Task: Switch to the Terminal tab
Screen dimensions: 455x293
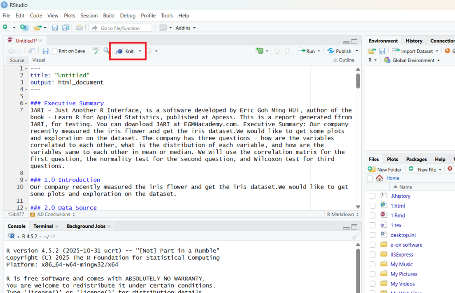Action: point(43,226)
